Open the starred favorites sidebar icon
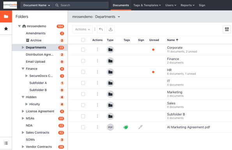This screenshot has height=150, width=232. (6, 29)
